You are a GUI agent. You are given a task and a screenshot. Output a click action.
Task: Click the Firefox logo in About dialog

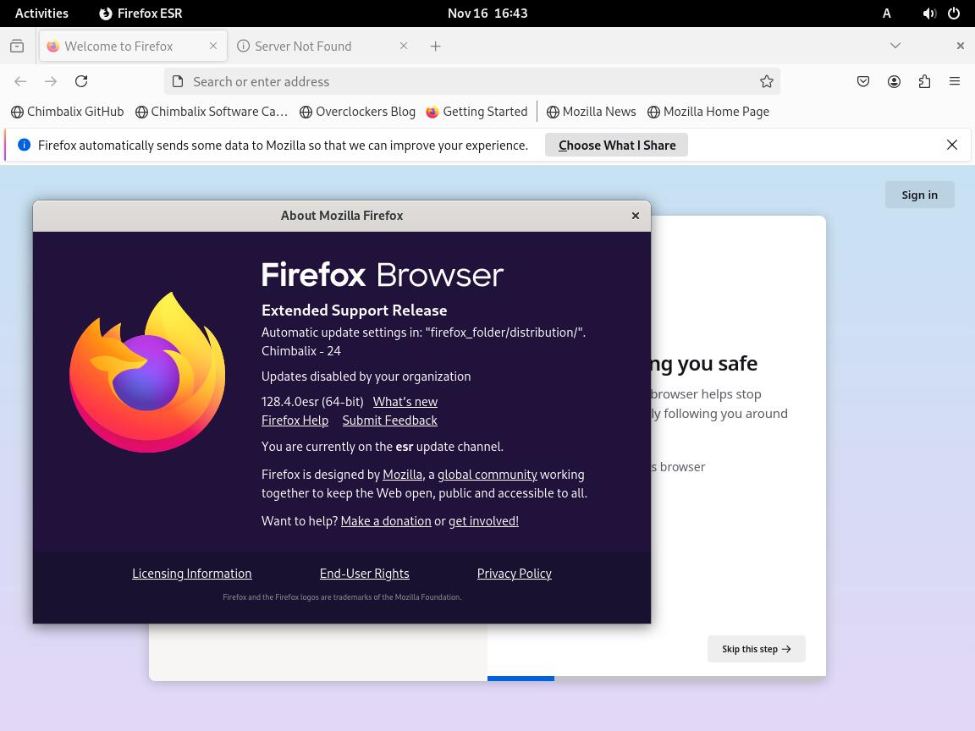click(x=147, y=372)
